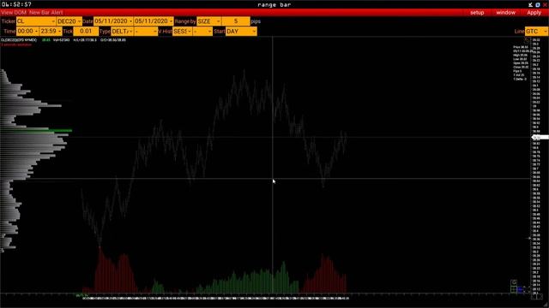549x308 pixels.
Task: Click the G icon box at chart bottom-right
Action: point(514,282)
